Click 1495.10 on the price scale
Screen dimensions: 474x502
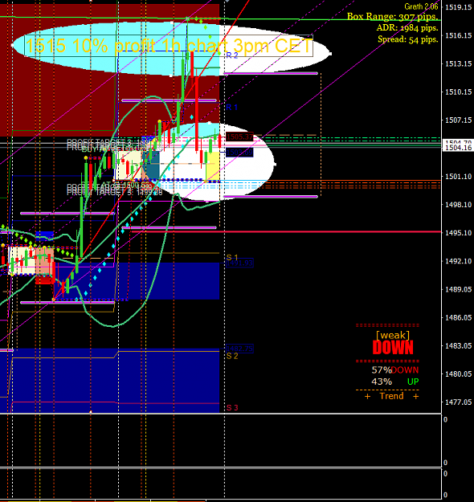458,233
